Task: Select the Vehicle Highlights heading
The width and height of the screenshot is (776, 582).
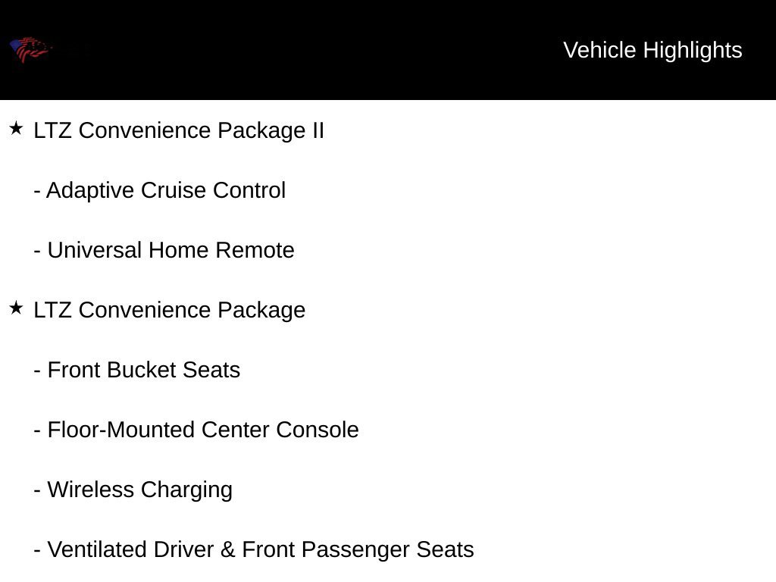Action: point(652,50)
